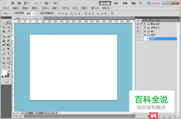Switch to the 路径 panel tab

145,20
